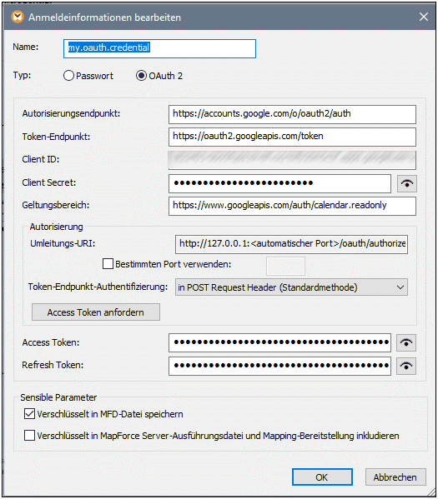This screenshot has width=438, height=499.
Task: Click Access Token anfordern button
Action: pyautogui.click(x=96, y=312)
